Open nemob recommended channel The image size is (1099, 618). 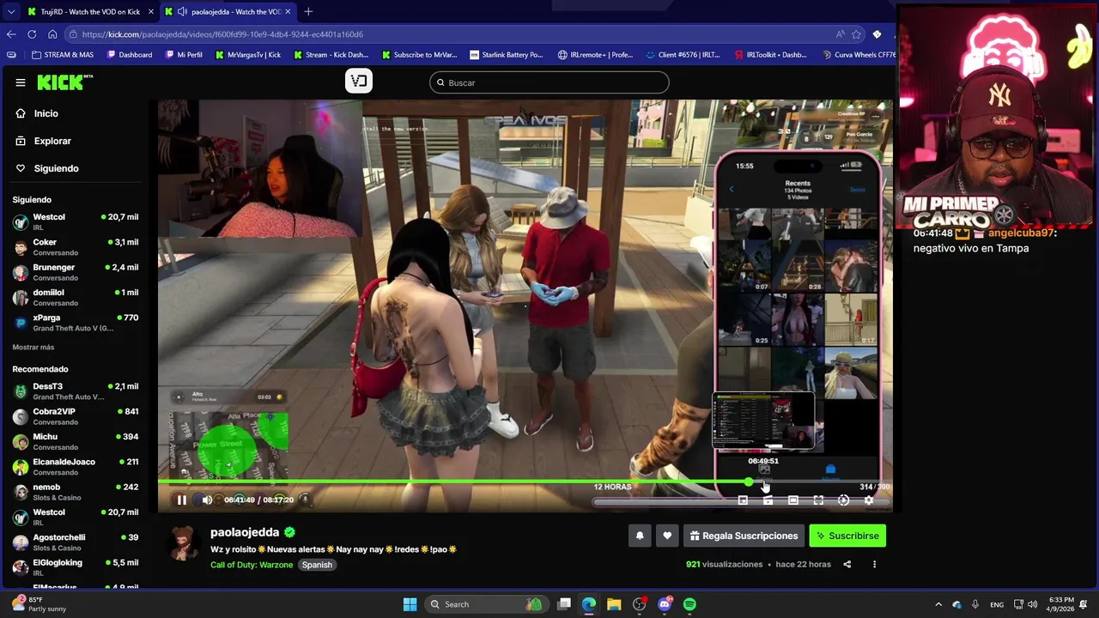pos(76,492)
